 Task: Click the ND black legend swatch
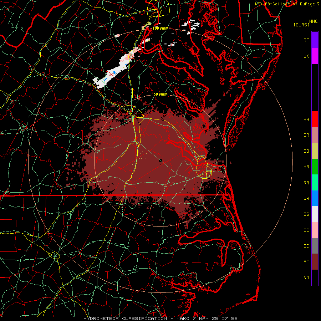click(315, 277)
